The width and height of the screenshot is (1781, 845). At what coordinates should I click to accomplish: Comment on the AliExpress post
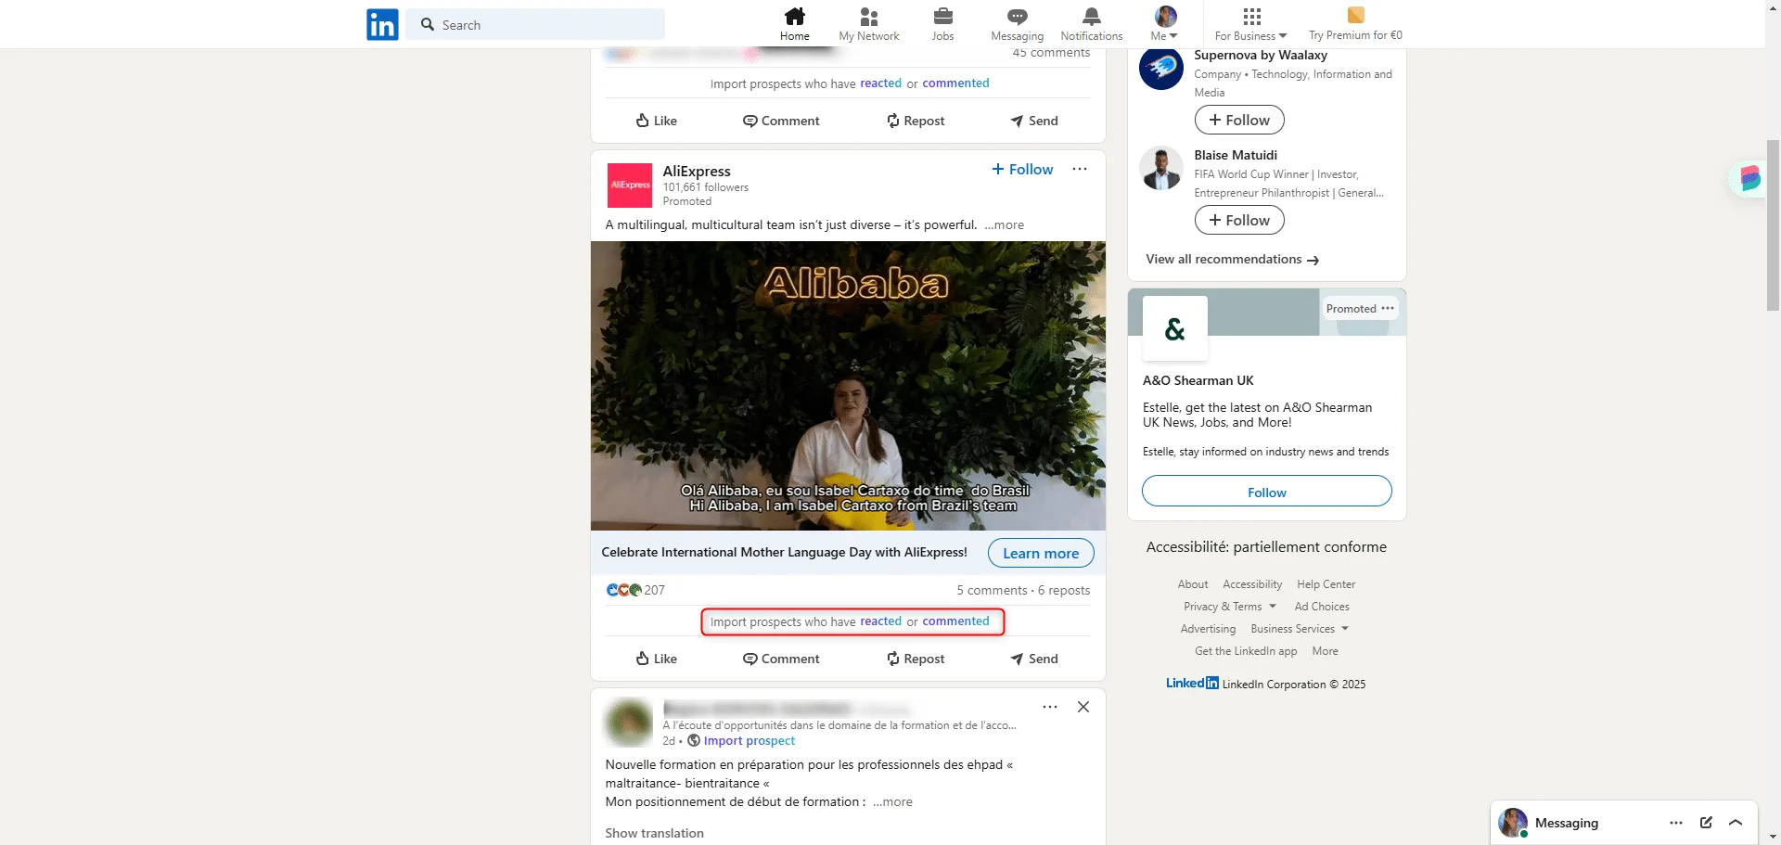tap(781, 659)
